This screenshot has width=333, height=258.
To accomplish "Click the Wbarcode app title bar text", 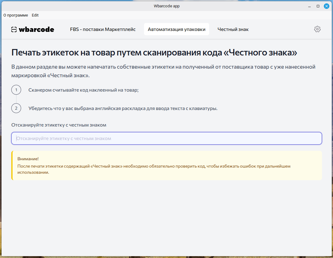I will pyautogui.click(x=166, y=6).
